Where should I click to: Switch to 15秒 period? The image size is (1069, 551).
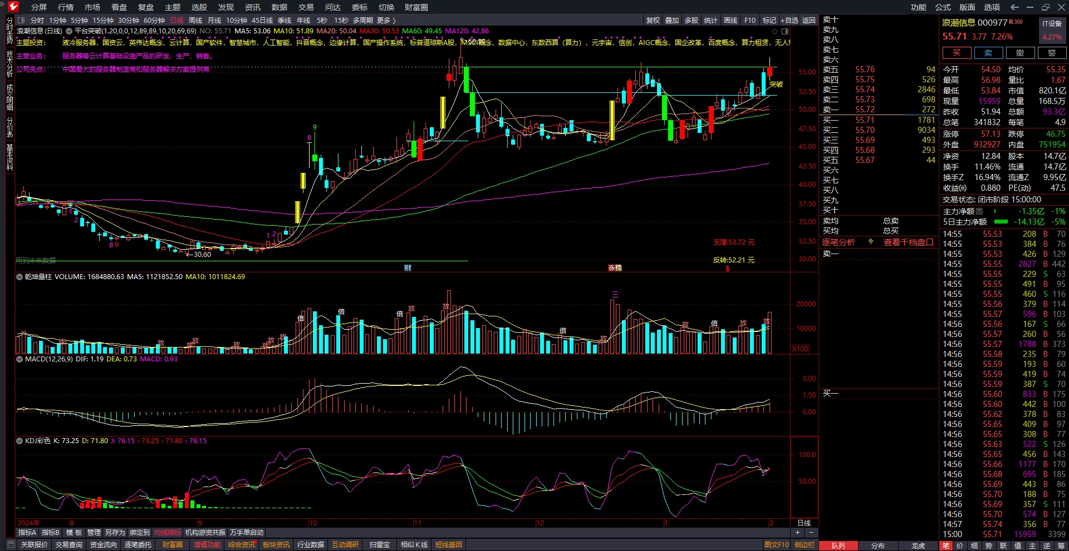341,20
